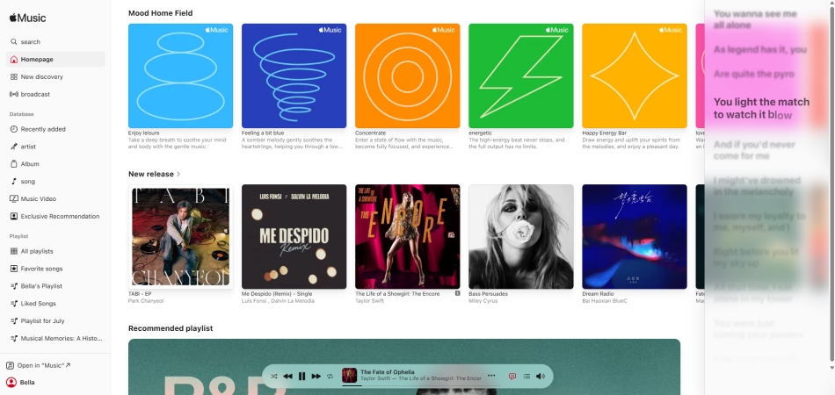The height and width of the screenshot is (395, 835).
Task: Open The Encore album cover
Action: [407, 237]
